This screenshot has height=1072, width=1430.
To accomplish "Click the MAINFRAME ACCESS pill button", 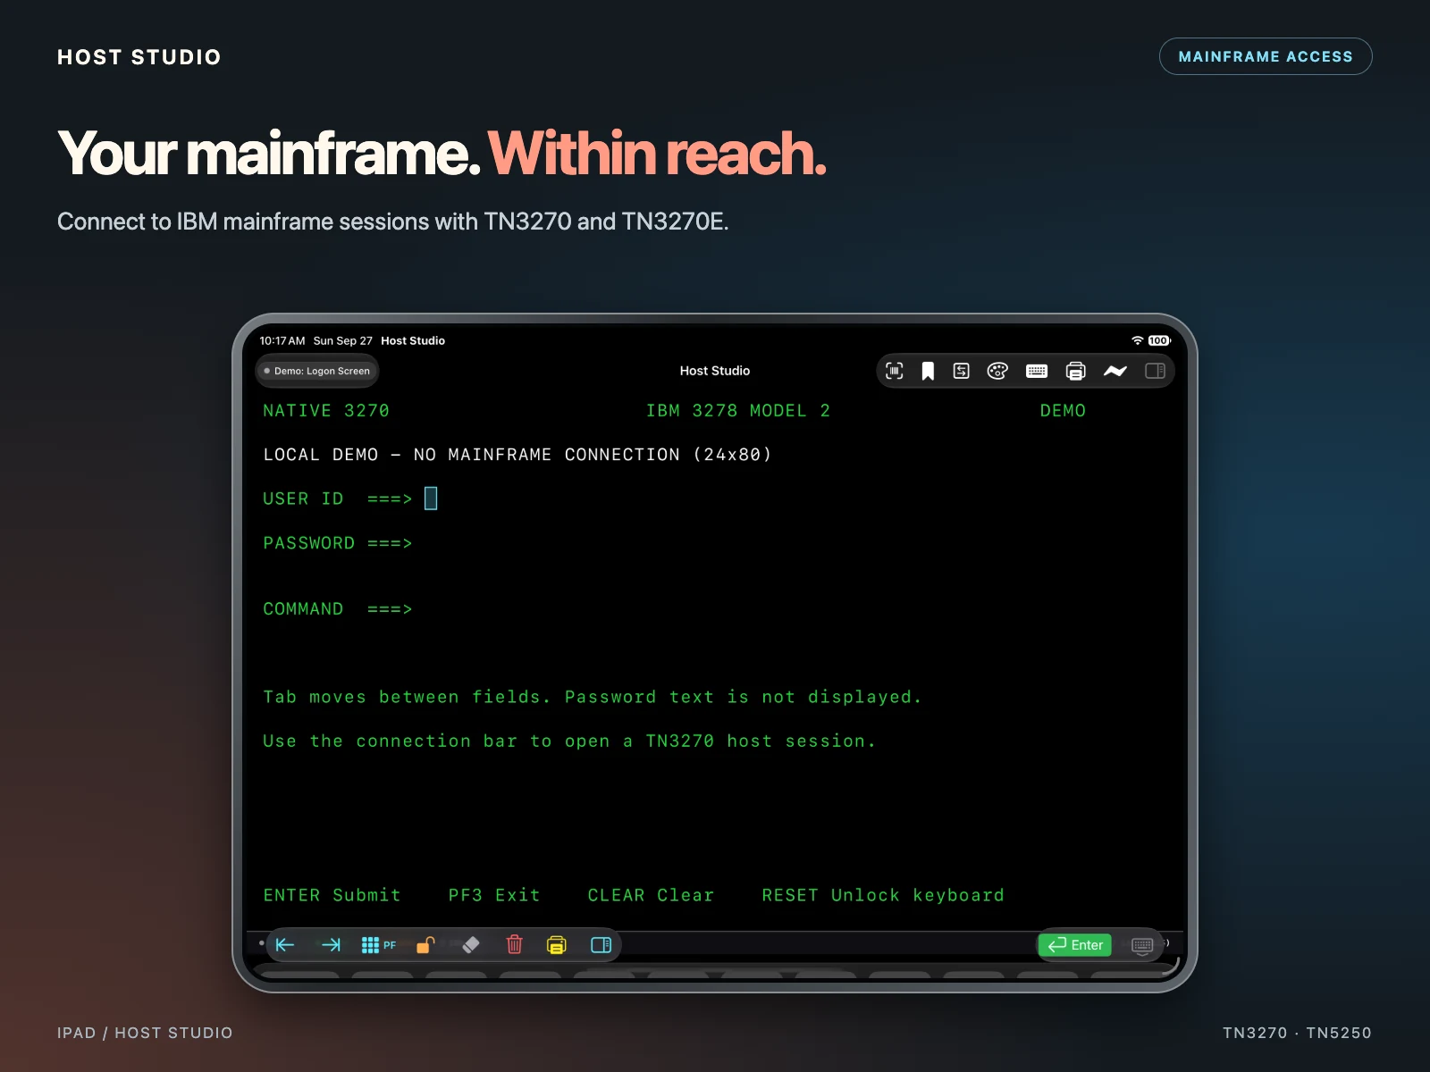I will point(1266,56).
